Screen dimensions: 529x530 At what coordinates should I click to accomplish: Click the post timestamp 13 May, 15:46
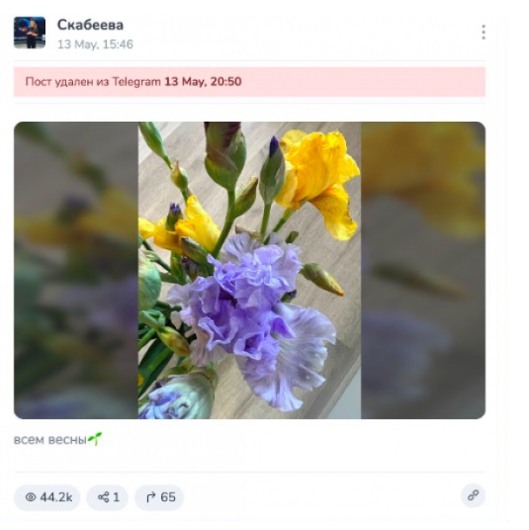click(95, 44)
